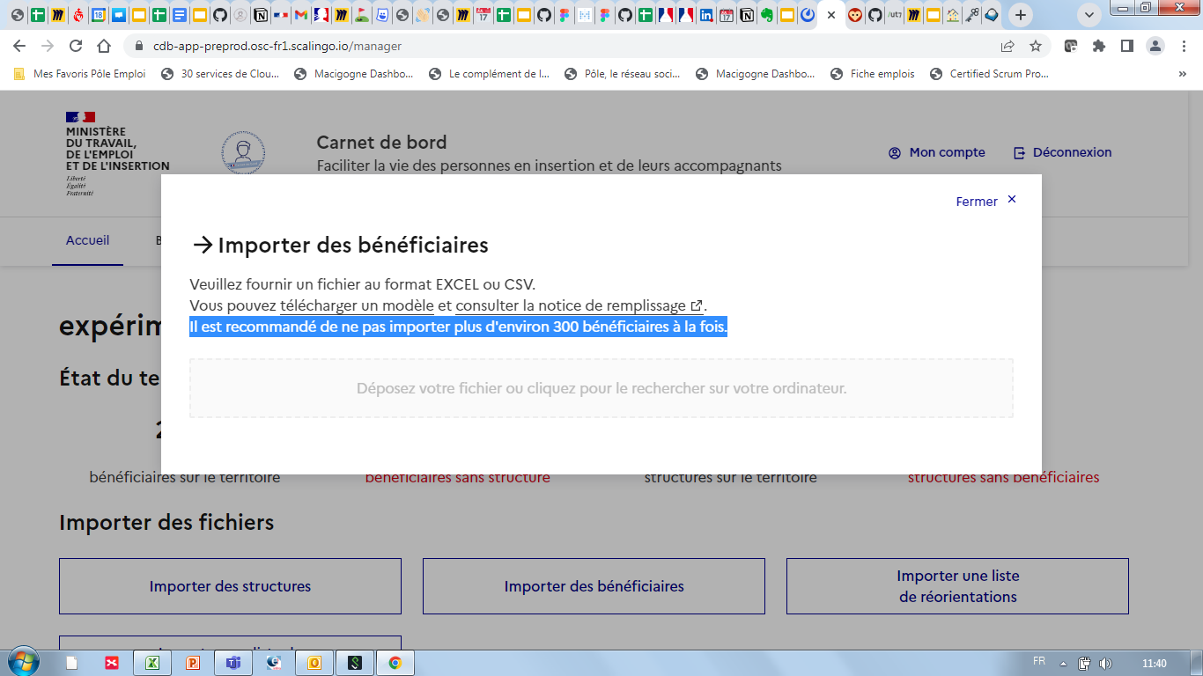Open the volume control in the system tray
This screenshot has width=1203, height=676.
tap(1106, 662)
